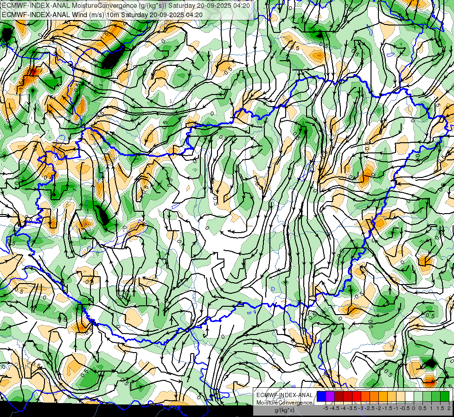Click the purple legend color swatch

(330, 397)
